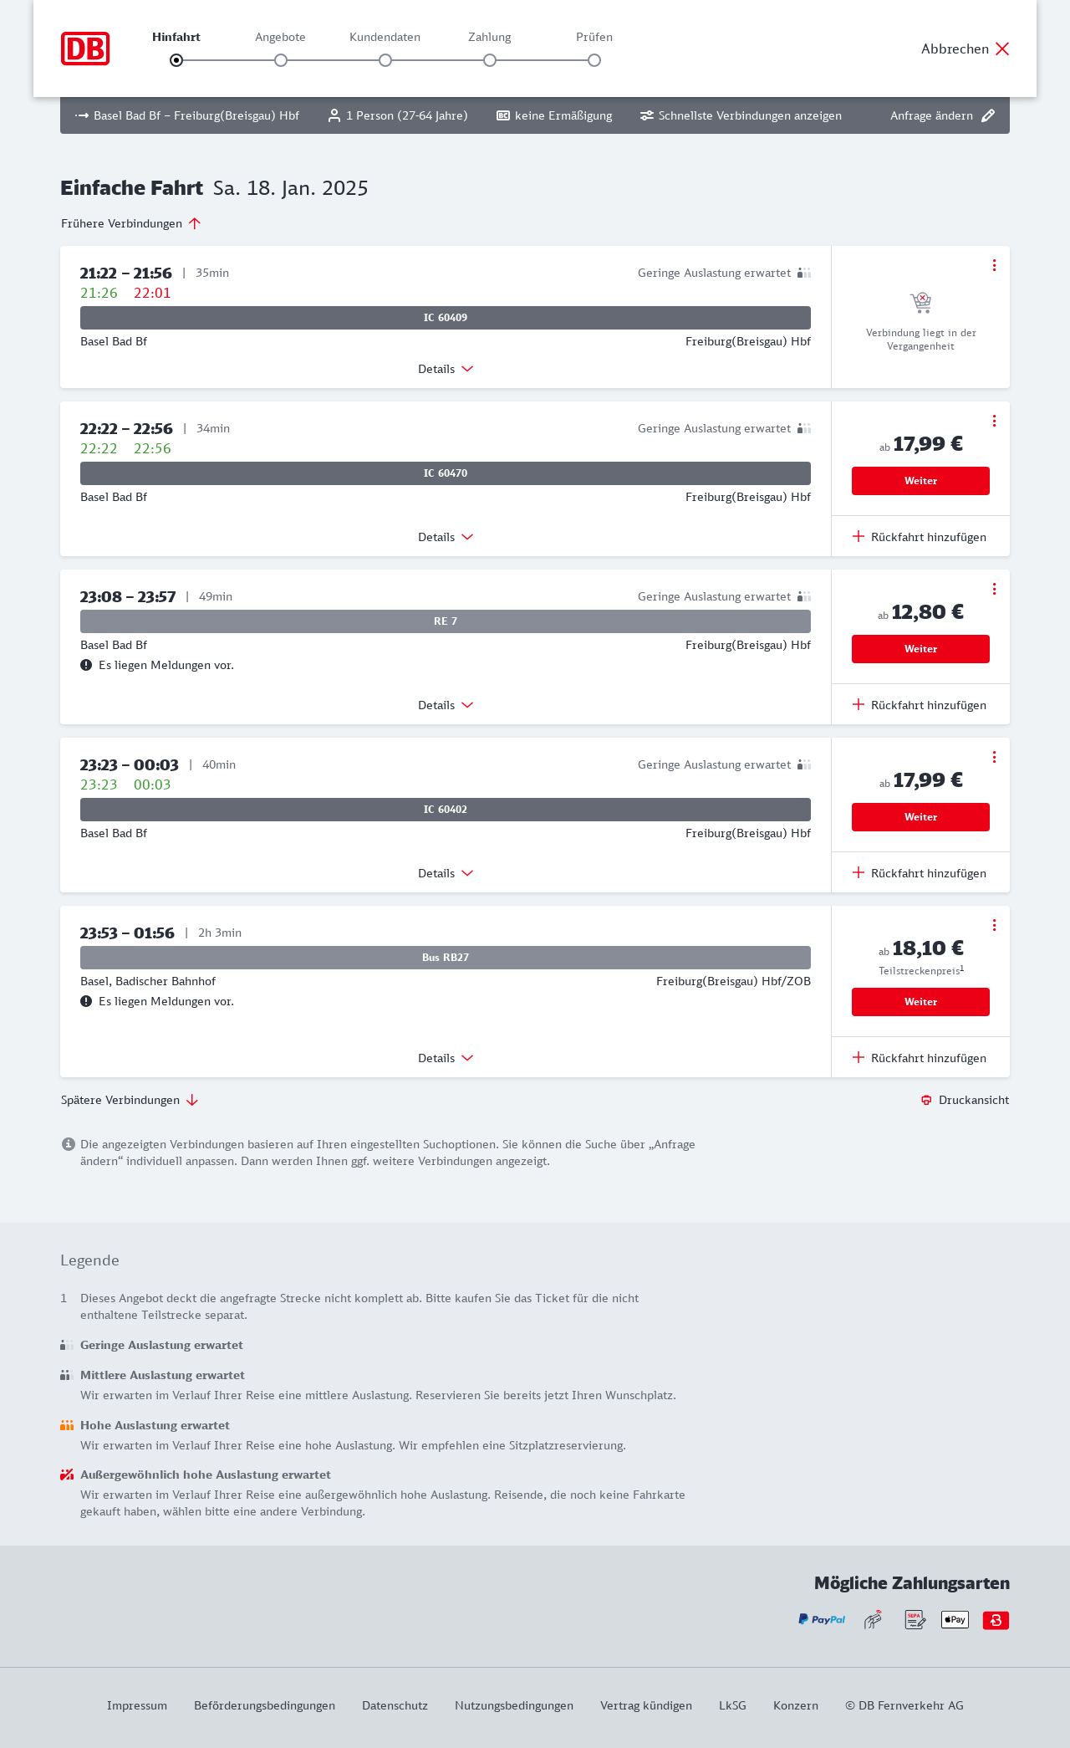Image resolution: width=1070 pixels, height=1748 pixels.
Task: Select the Angebote step in progress bar
Action: pos(281,59)
